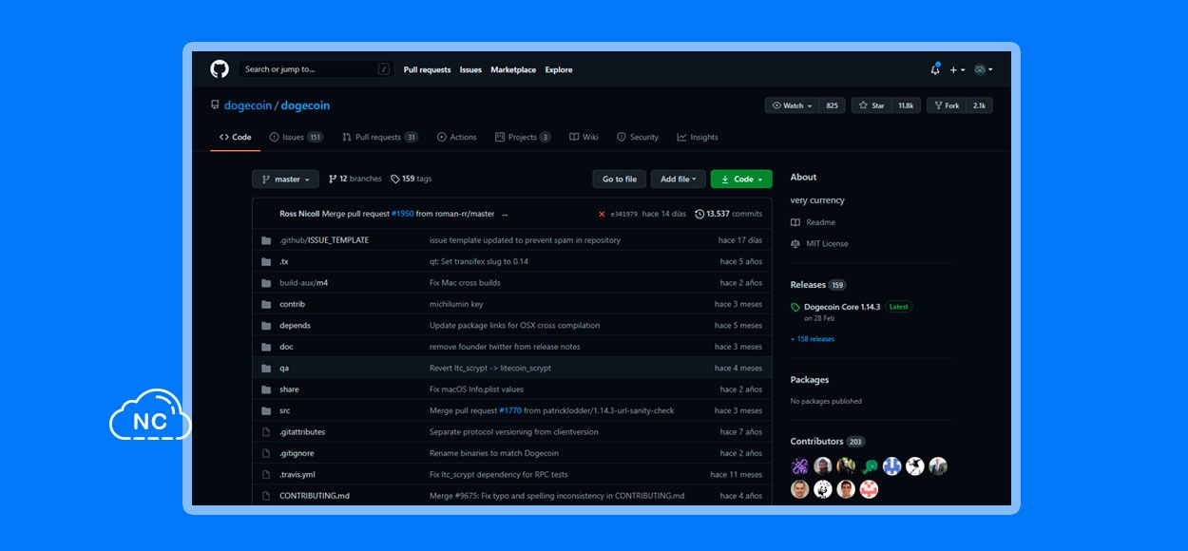
Task: Switch to the Security tab
Action: point(638,137)
